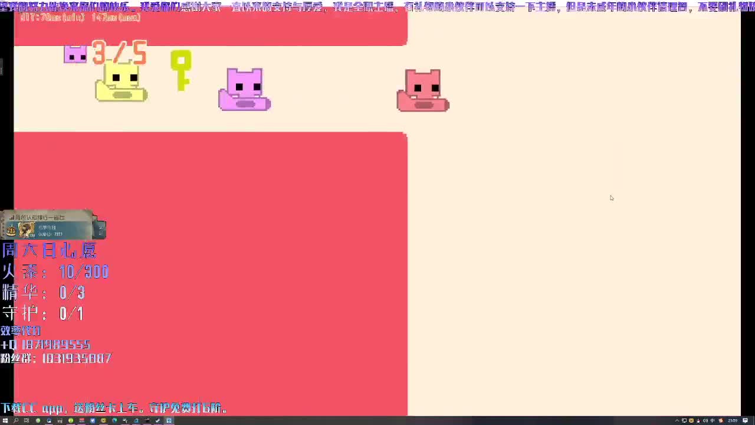Open Task View on the taskbar
This screenshot has width=755, height=425.
(27, 421)
